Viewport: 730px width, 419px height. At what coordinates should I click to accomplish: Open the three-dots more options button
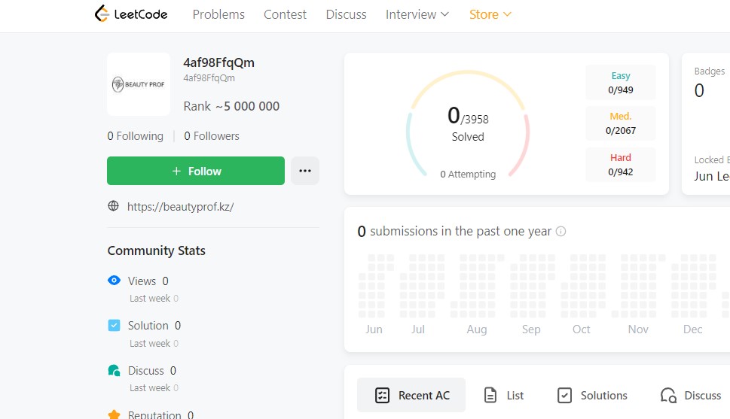point(305,171)
